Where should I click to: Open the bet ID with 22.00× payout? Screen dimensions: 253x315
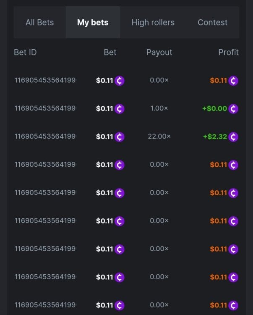click(45, 136)
